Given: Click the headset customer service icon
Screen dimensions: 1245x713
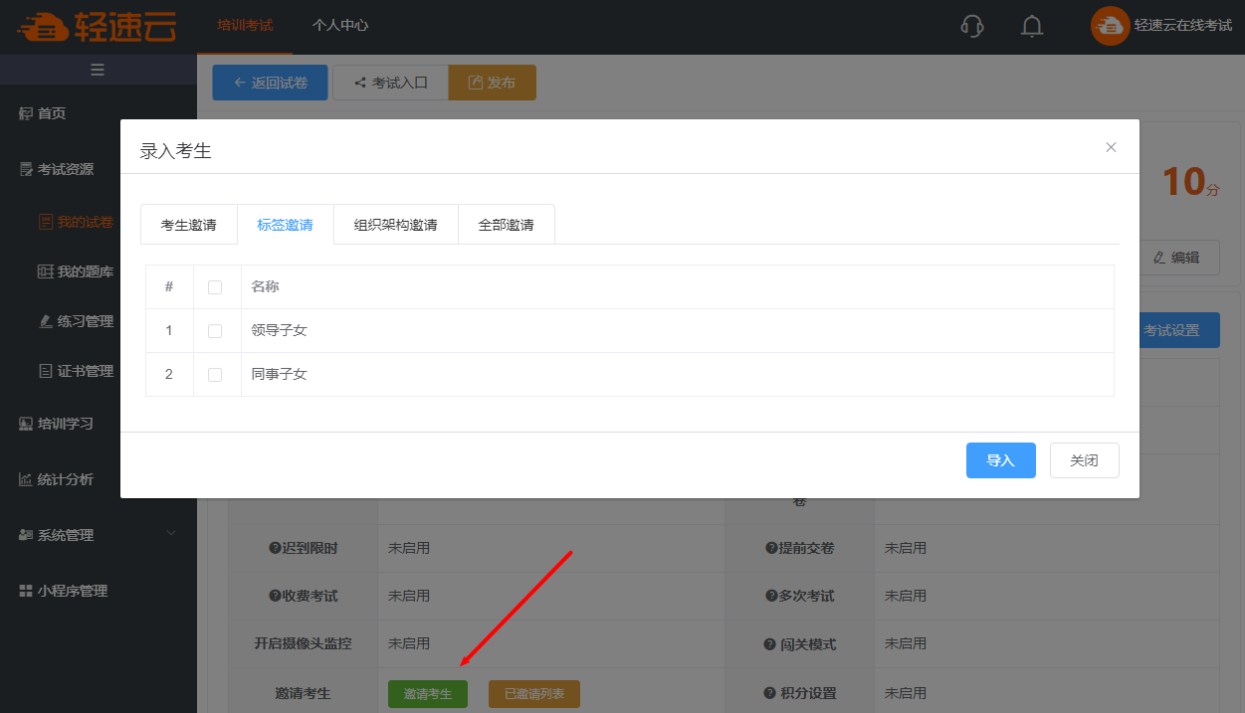Looking at the screenshot, I should pos(972,26).
